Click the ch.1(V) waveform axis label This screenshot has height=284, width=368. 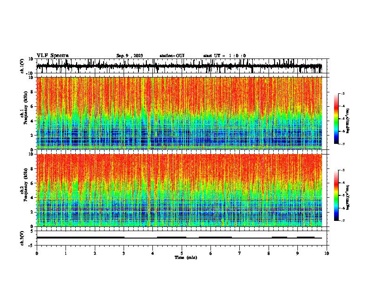click(x=22, y=66)
